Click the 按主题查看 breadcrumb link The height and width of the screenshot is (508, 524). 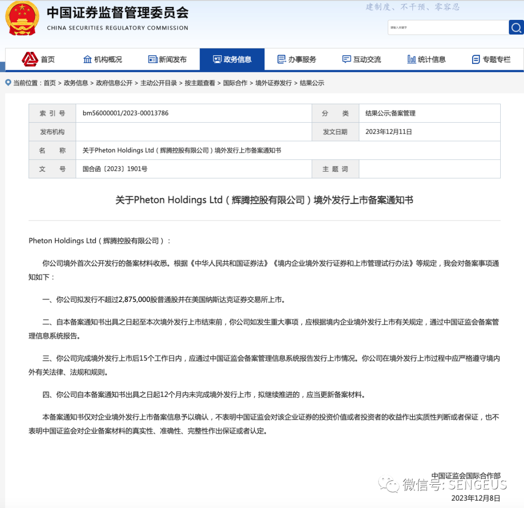coord(200,83)
